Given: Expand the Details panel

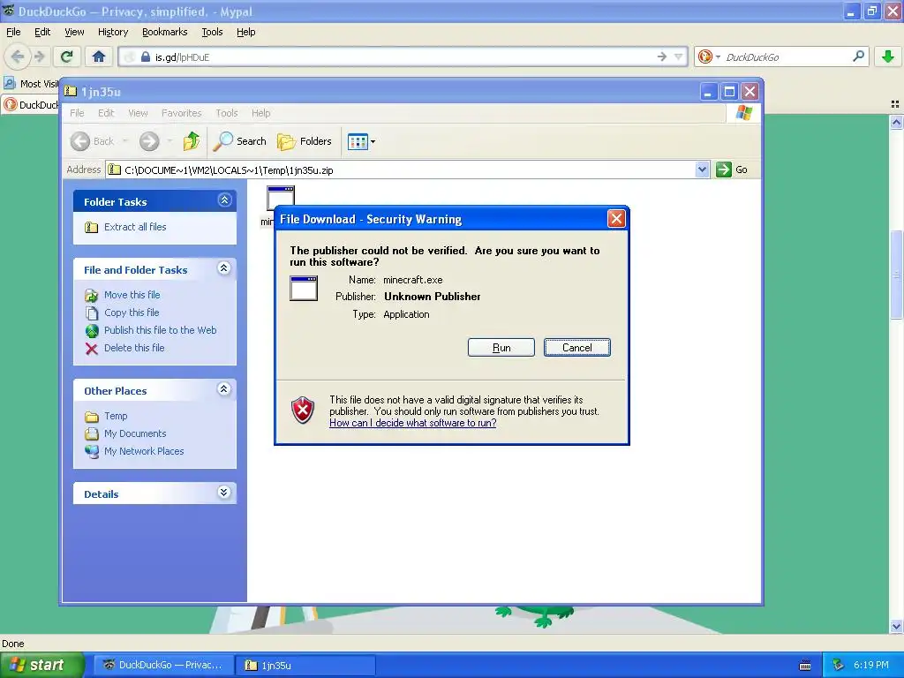Looking at the screenshot, I should point(224,493).
